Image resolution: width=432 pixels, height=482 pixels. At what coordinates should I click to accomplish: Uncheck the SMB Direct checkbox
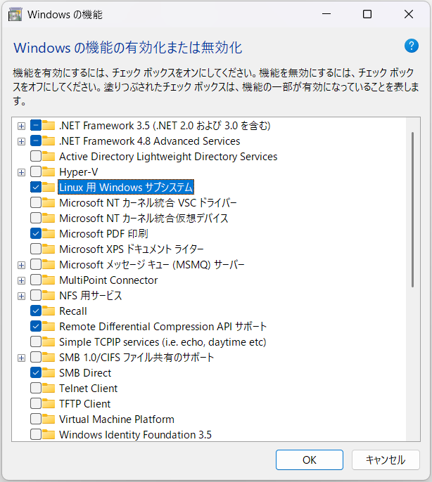pos(36,372)
